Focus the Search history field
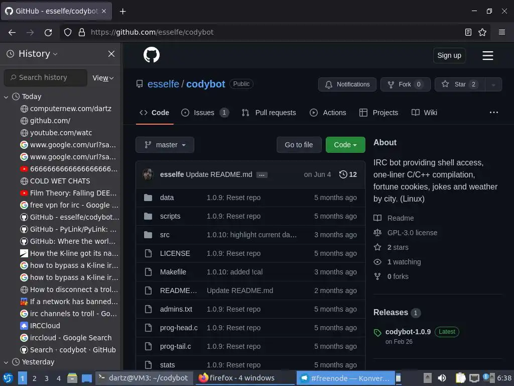 (46, 77)
